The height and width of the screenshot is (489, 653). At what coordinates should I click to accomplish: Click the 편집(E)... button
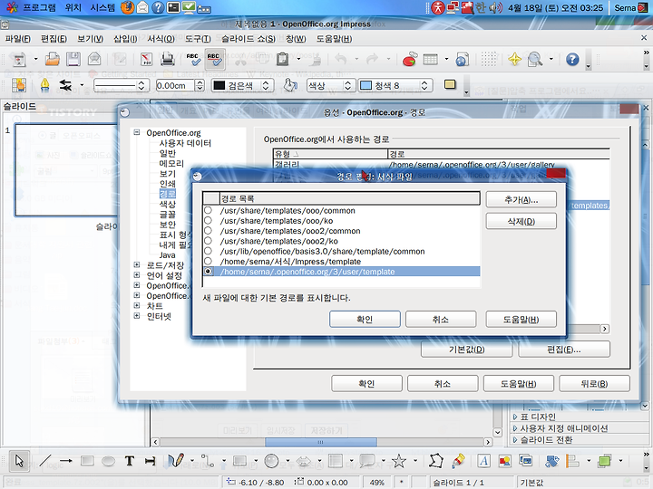564,350
